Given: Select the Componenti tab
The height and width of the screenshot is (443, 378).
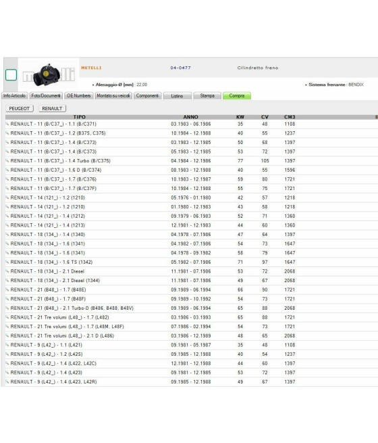Looking at the screenshot, I should (x=147, y=96).
